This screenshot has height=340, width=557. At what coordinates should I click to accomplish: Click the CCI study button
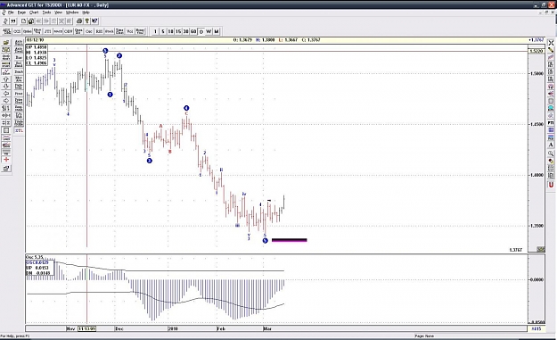click(x=17, y=31)
